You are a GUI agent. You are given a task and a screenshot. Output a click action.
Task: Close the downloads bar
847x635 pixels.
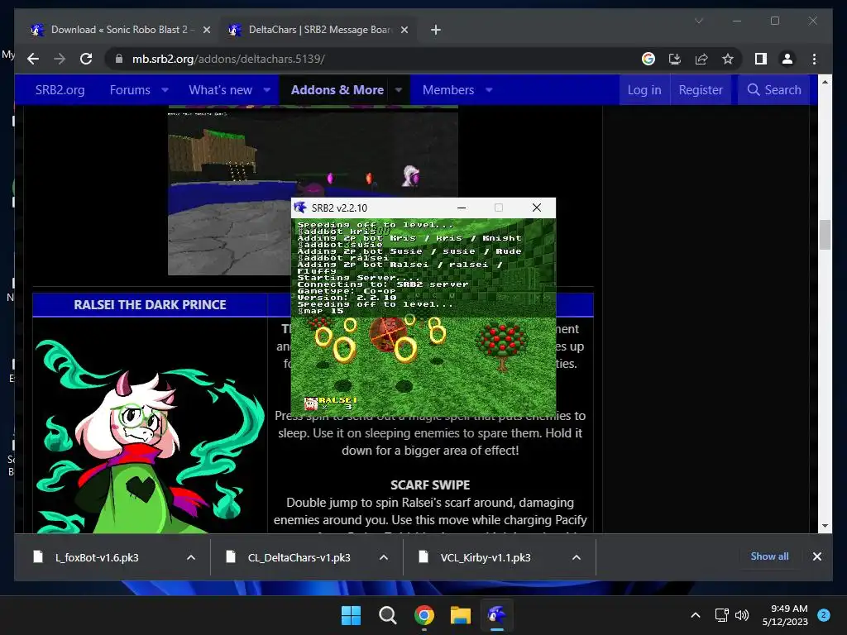point(816,556)
